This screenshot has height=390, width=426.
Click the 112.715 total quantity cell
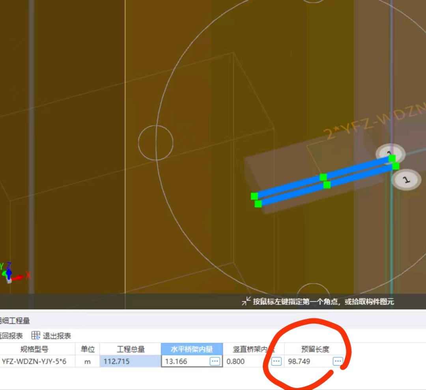coord(131,362)
